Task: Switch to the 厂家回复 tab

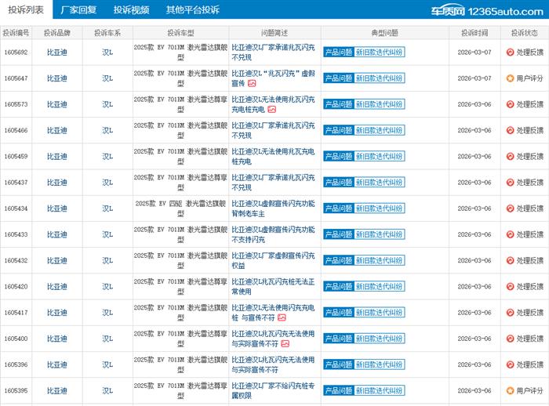Action: pos(78,10)
